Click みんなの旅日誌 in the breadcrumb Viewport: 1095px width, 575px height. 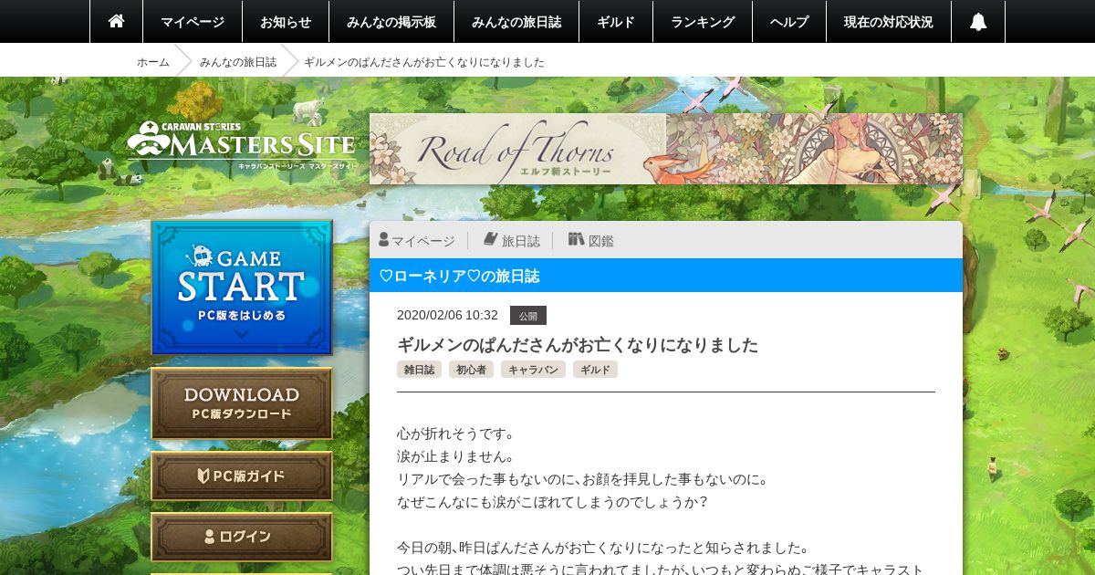(238, 62)
